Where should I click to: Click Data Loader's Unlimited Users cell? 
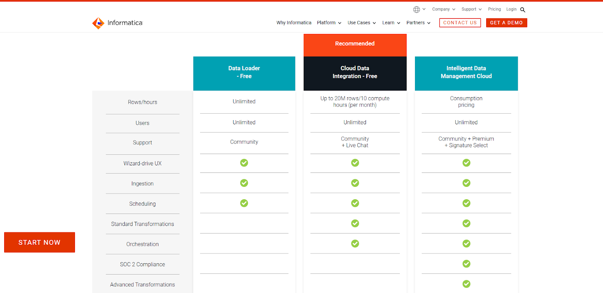(244, 122)
